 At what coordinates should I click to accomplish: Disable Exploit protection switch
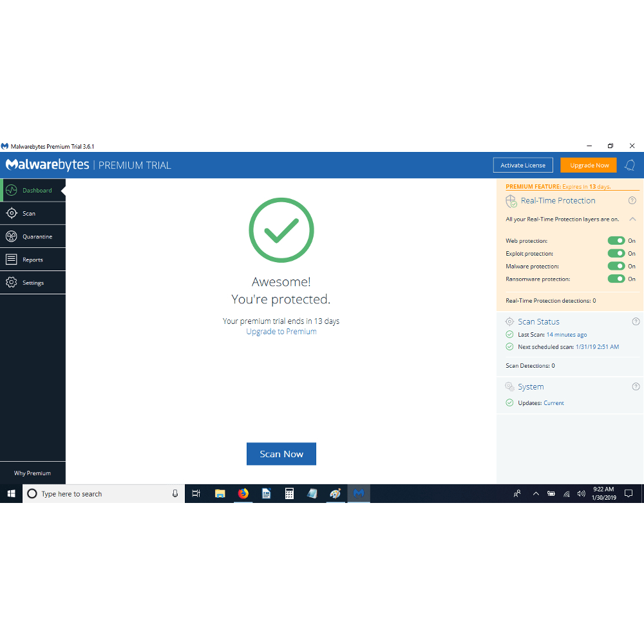pos(616,254)
